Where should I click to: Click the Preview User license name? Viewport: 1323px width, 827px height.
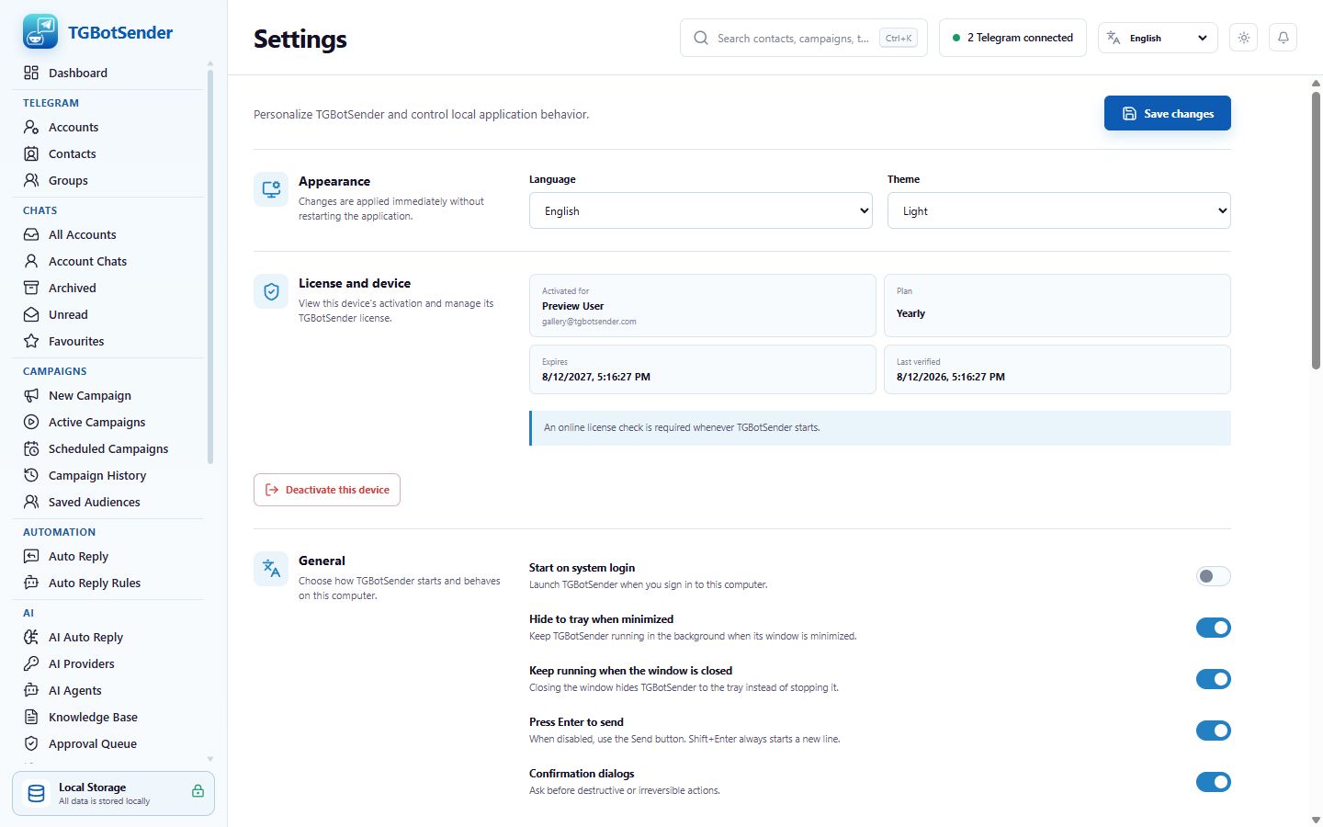tap(573, 306)
